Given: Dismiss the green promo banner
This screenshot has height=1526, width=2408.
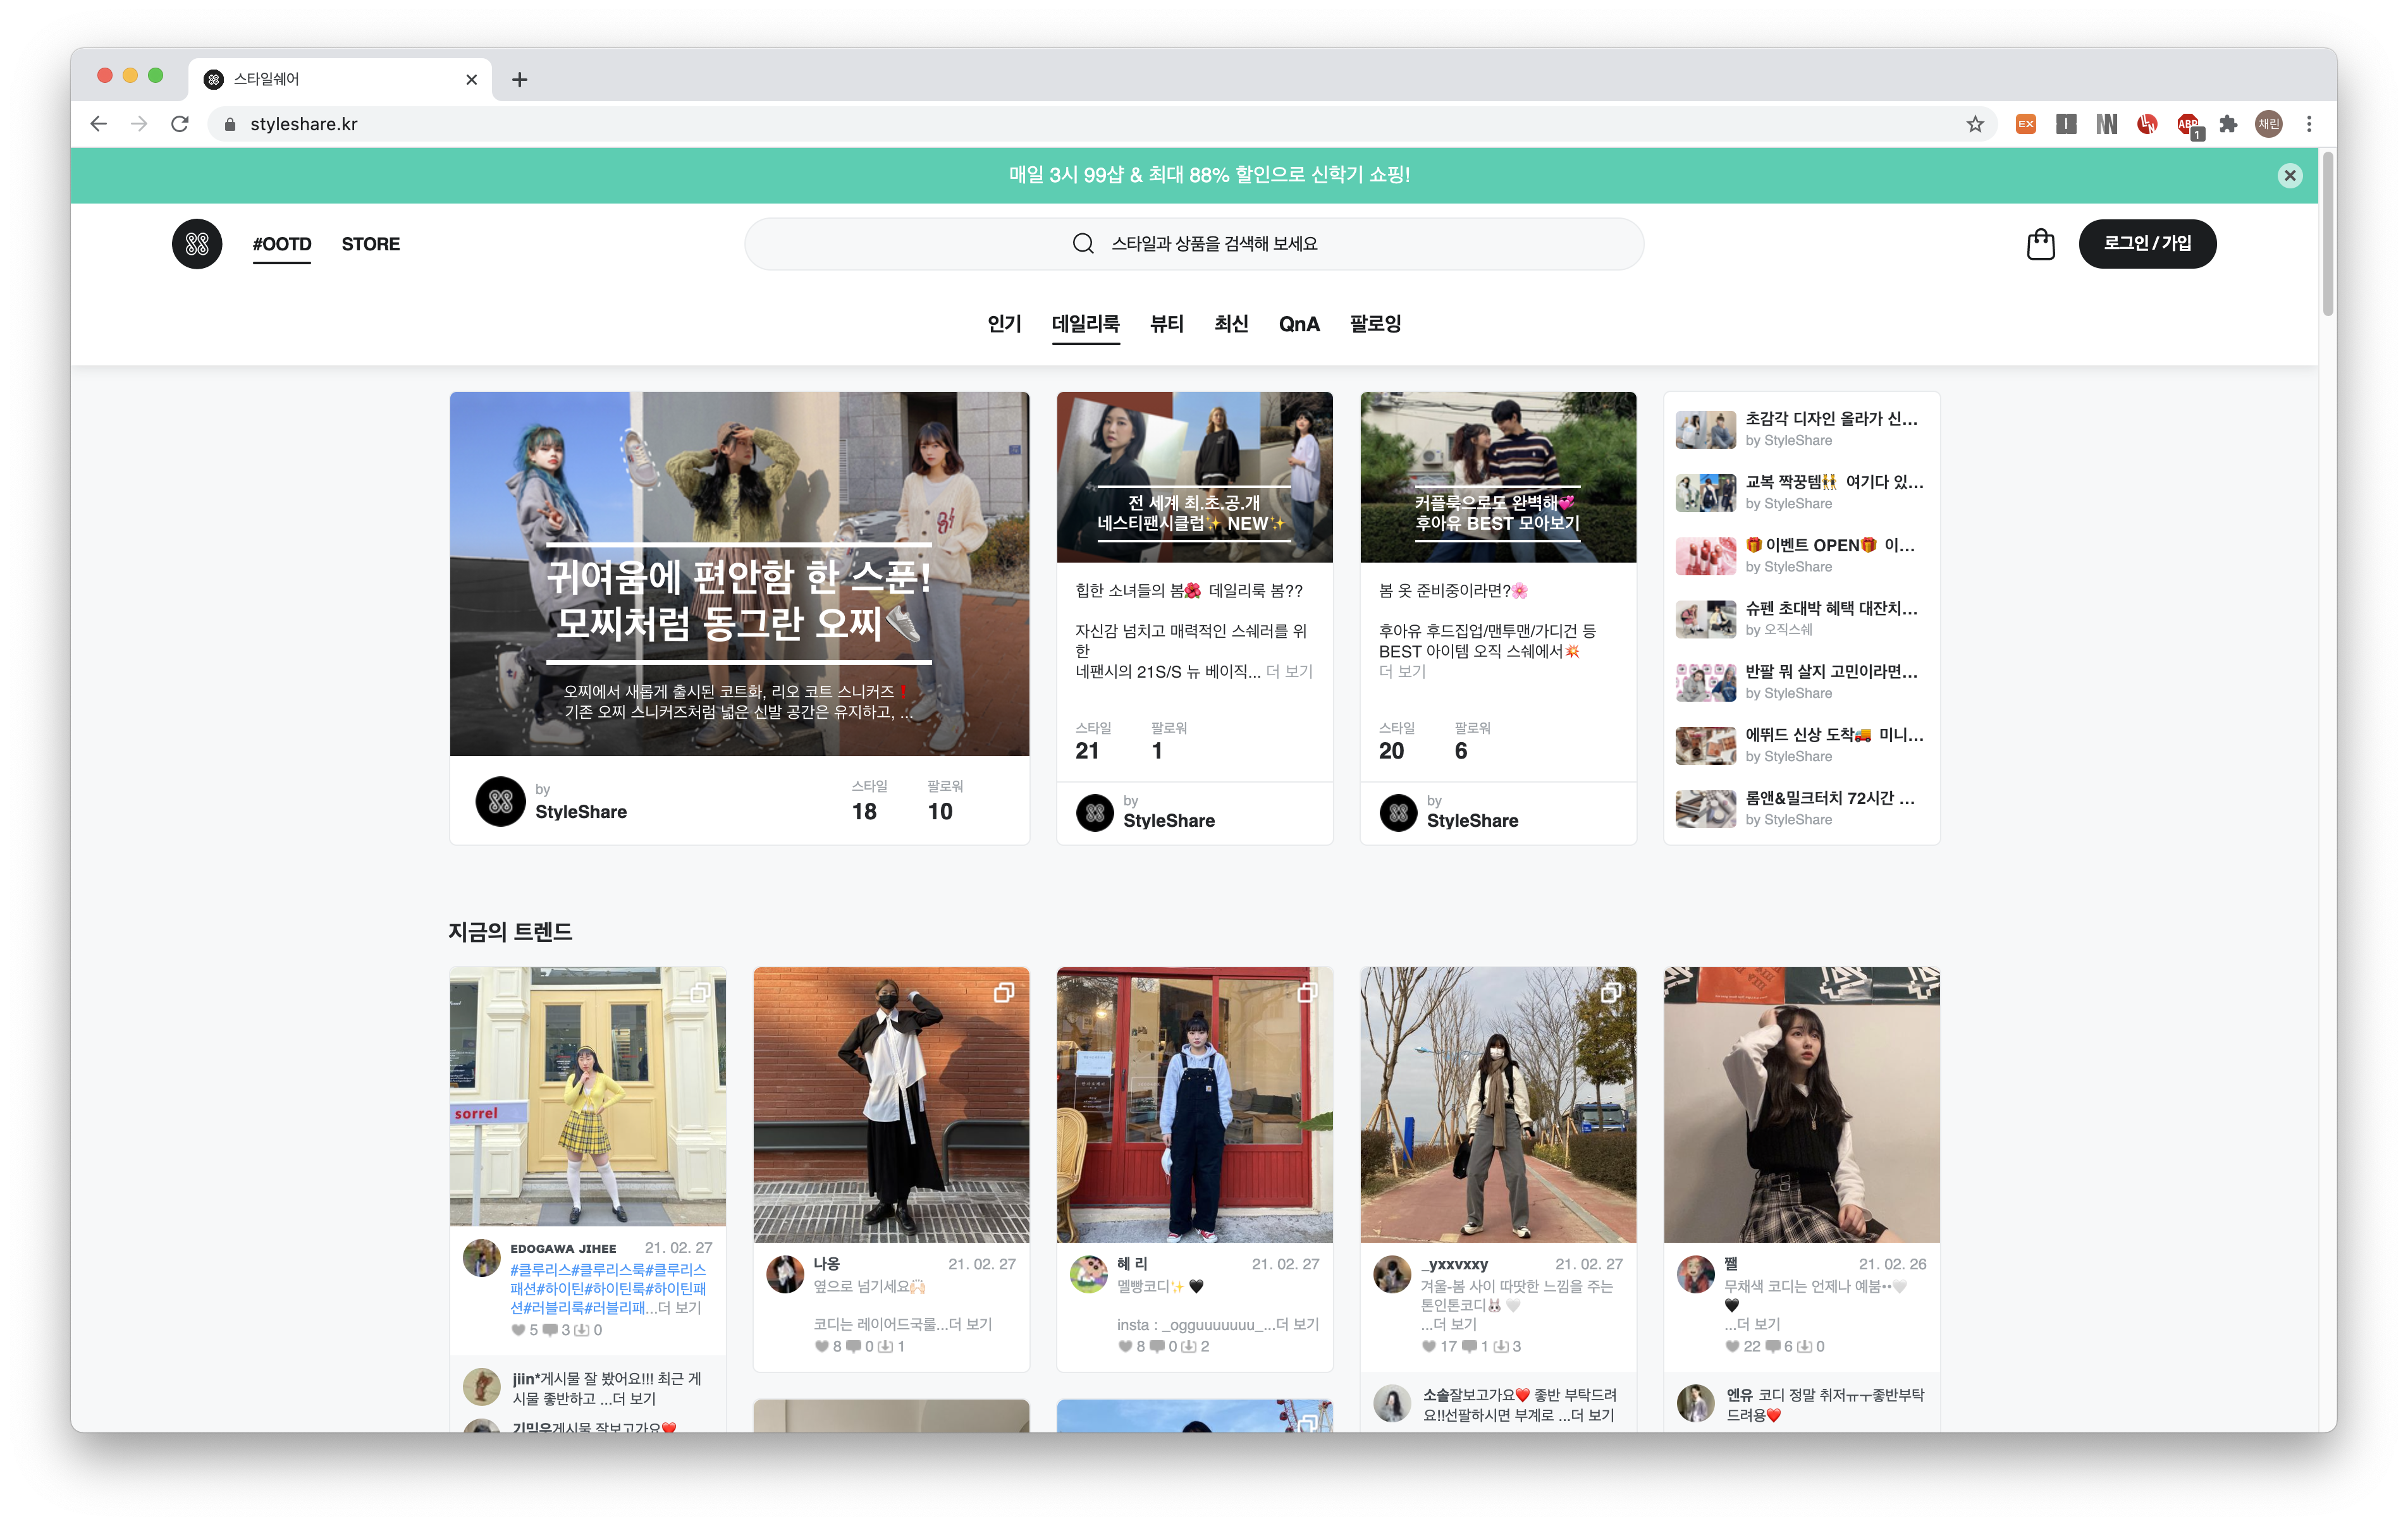Looking at the screenshot, I should click(x=2290, y=175).
